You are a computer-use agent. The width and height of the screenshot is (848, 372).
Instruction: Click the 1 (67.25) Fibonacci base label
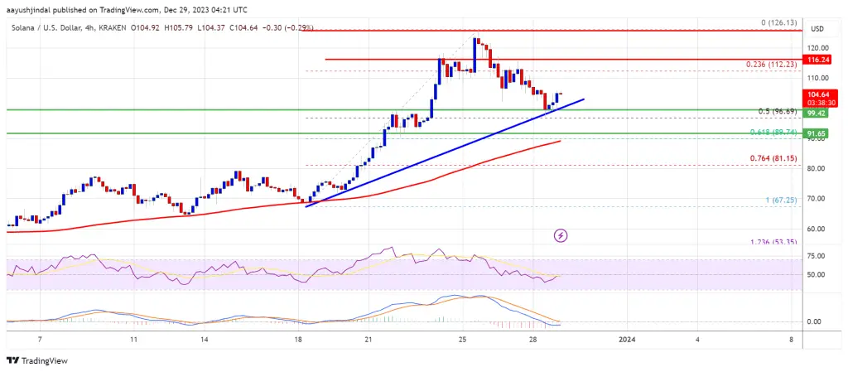coord(779,200)
